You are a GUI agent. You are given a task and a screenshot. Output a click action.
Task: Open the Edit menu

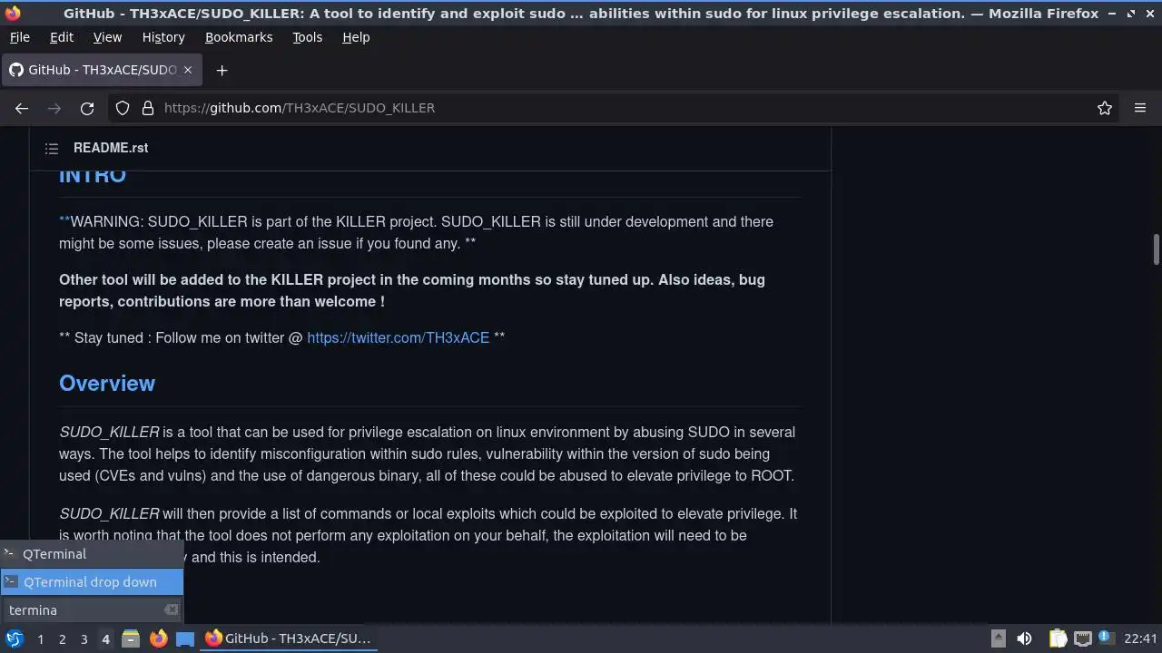(62, 37)
